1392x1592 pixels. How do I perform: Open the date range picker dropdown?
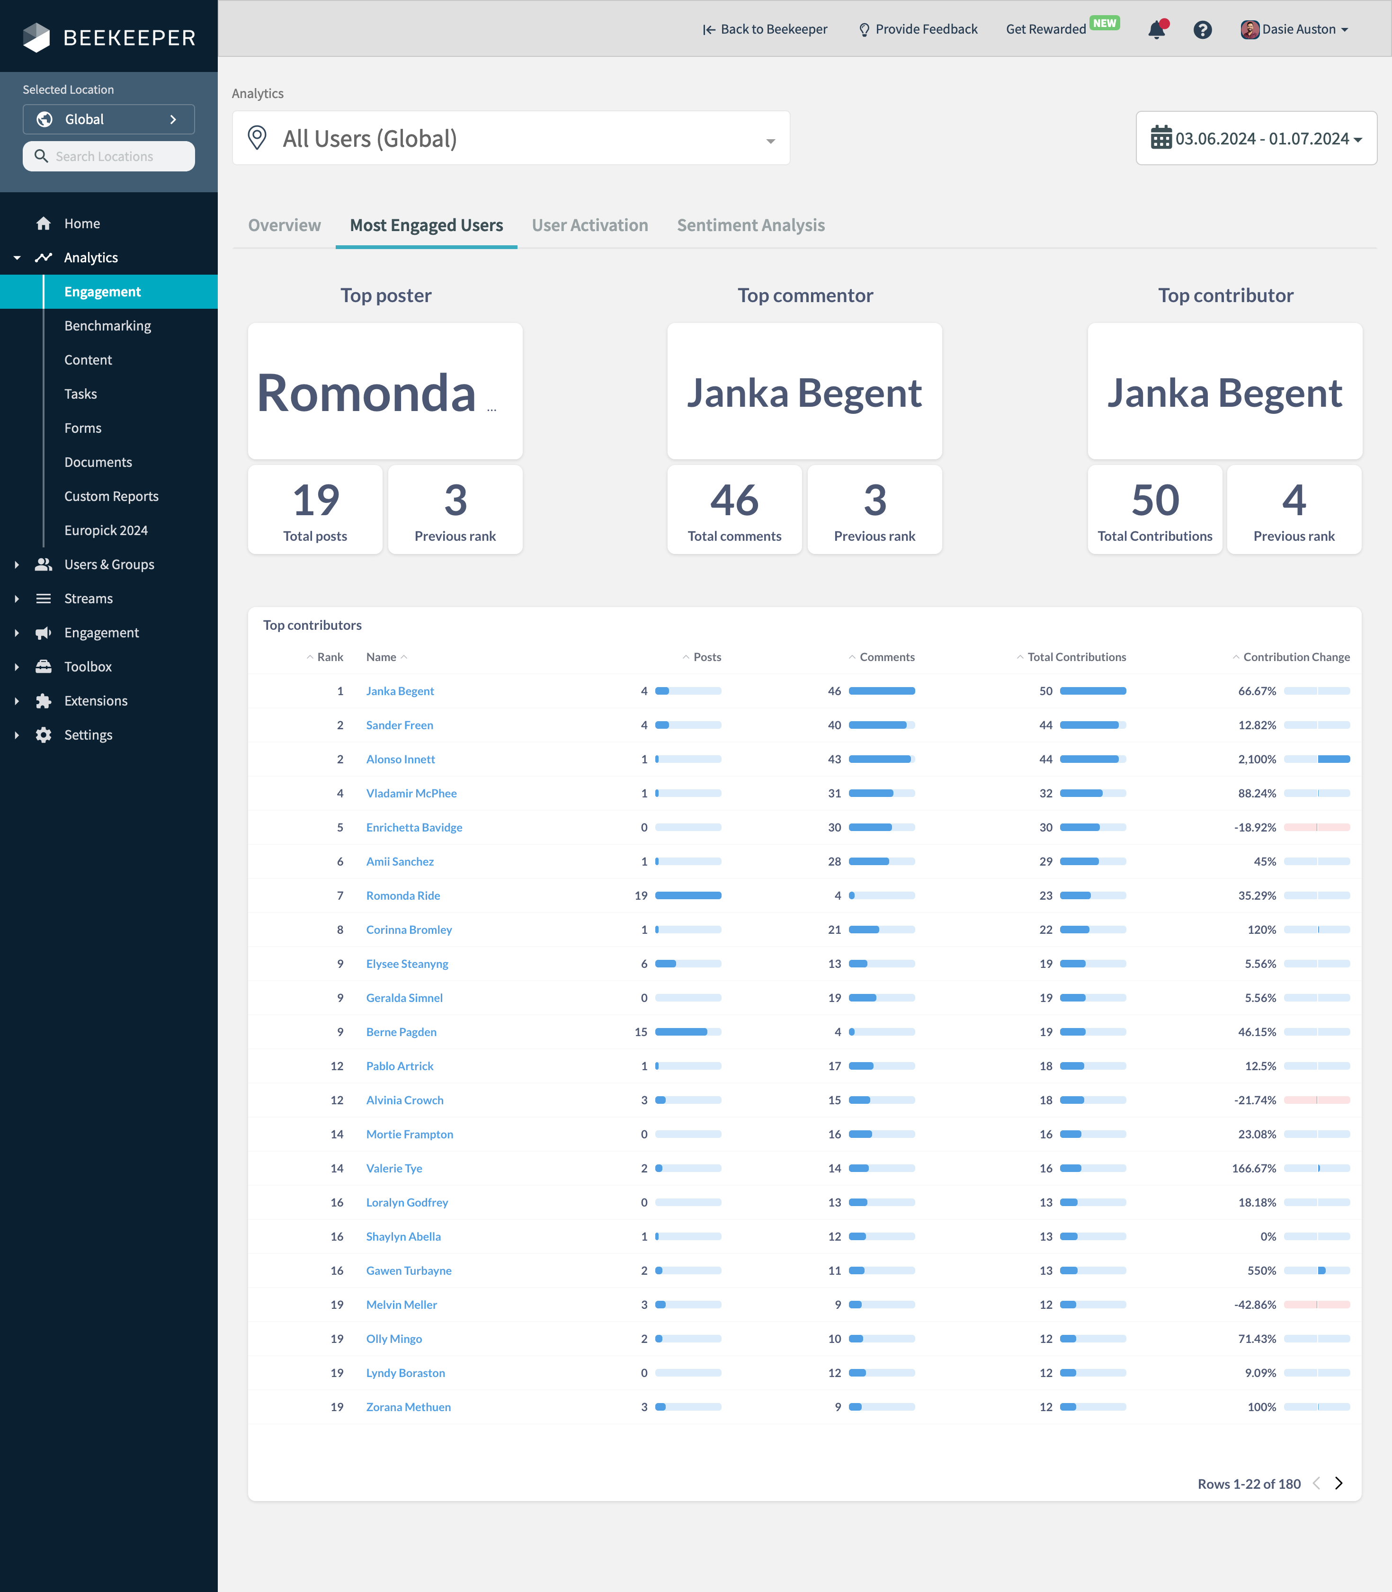tap(1256, 137)
